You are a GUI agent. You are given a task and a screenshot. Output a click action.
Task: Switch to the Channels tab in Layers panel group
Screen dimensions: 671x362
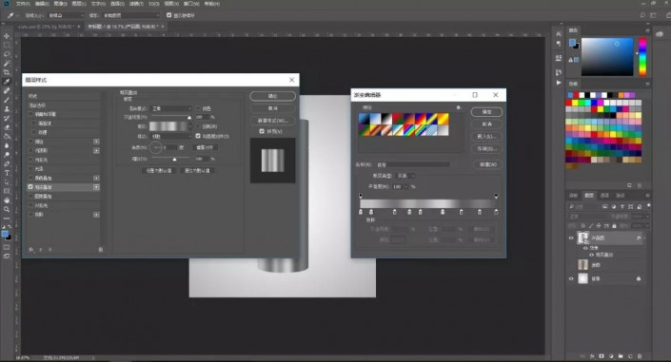click(x=604, y=196)
